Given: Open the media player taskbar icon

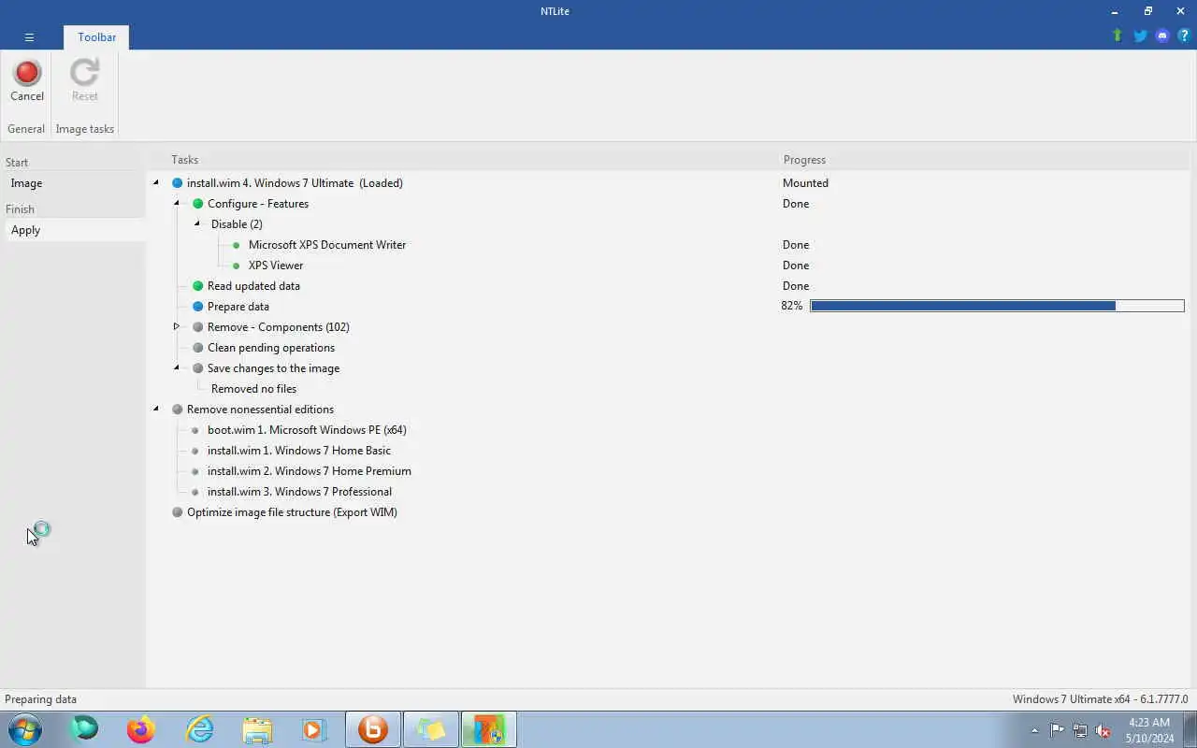Looking at the screenshot, I should (314, 729).
